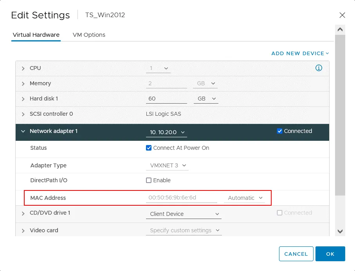The height and width of the screenshot is (271, 355).
Task: Toggle Connect At Power On checkbox
Action: [x=149, y=148]
